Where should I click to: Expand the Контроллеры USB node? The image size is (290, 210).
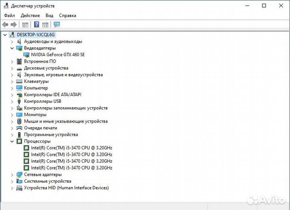click(12, 102)
